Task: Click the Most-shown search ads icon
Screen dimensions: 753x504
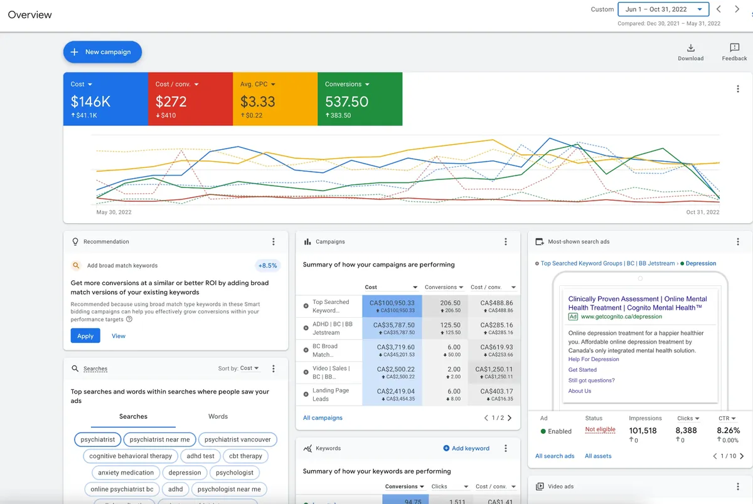Action: 540,241
